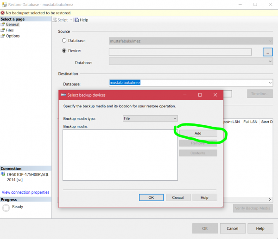Expand the Script dropdown arrow

(x=71, y=20)
